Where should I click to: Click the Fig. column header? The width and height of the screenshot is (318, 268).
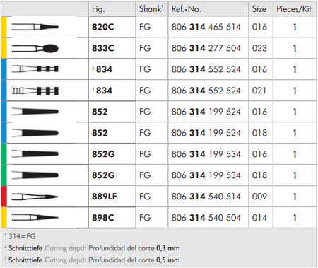(98, 9)
